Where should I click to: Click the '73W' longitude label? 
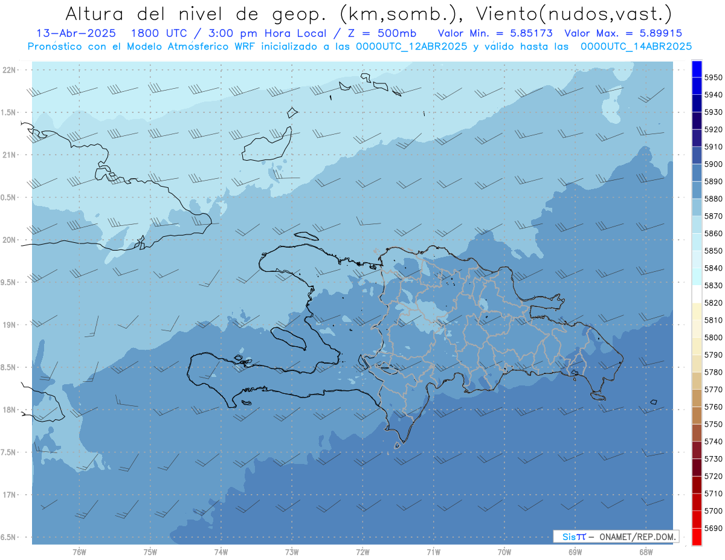point(292,552)
